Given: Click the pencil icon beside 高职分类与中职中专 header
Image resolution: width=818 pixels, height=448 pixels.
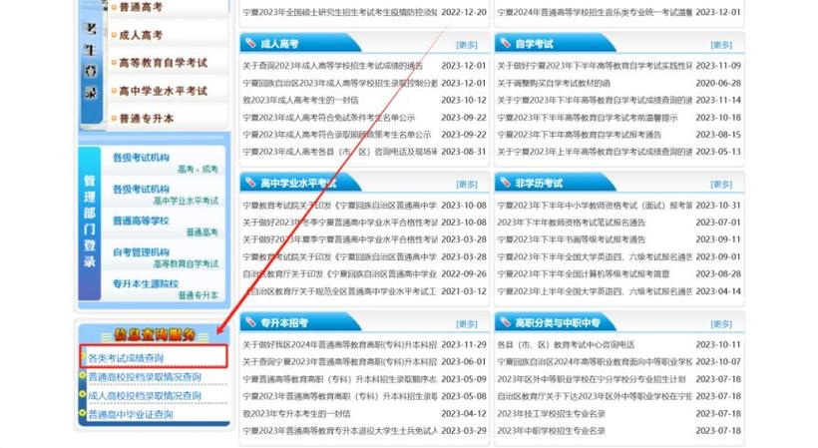Looking at the screenshot, I should coord(506,322).
